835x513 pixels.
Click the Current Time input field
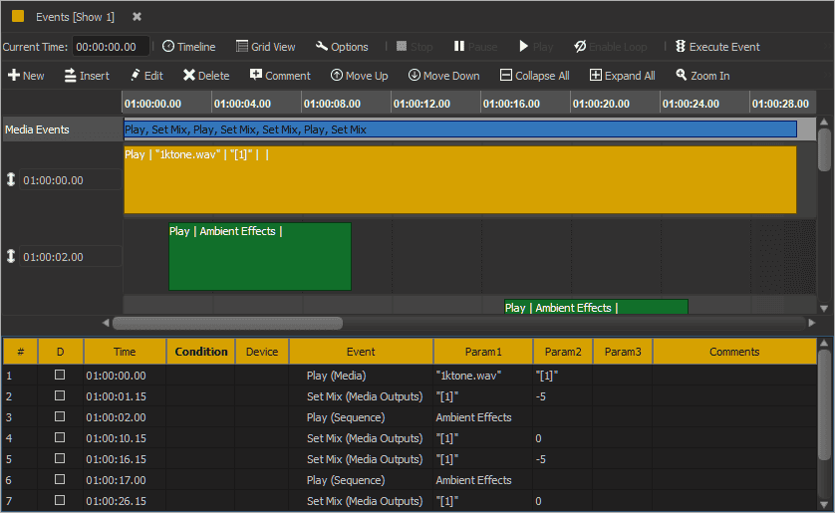coord(111,47)
